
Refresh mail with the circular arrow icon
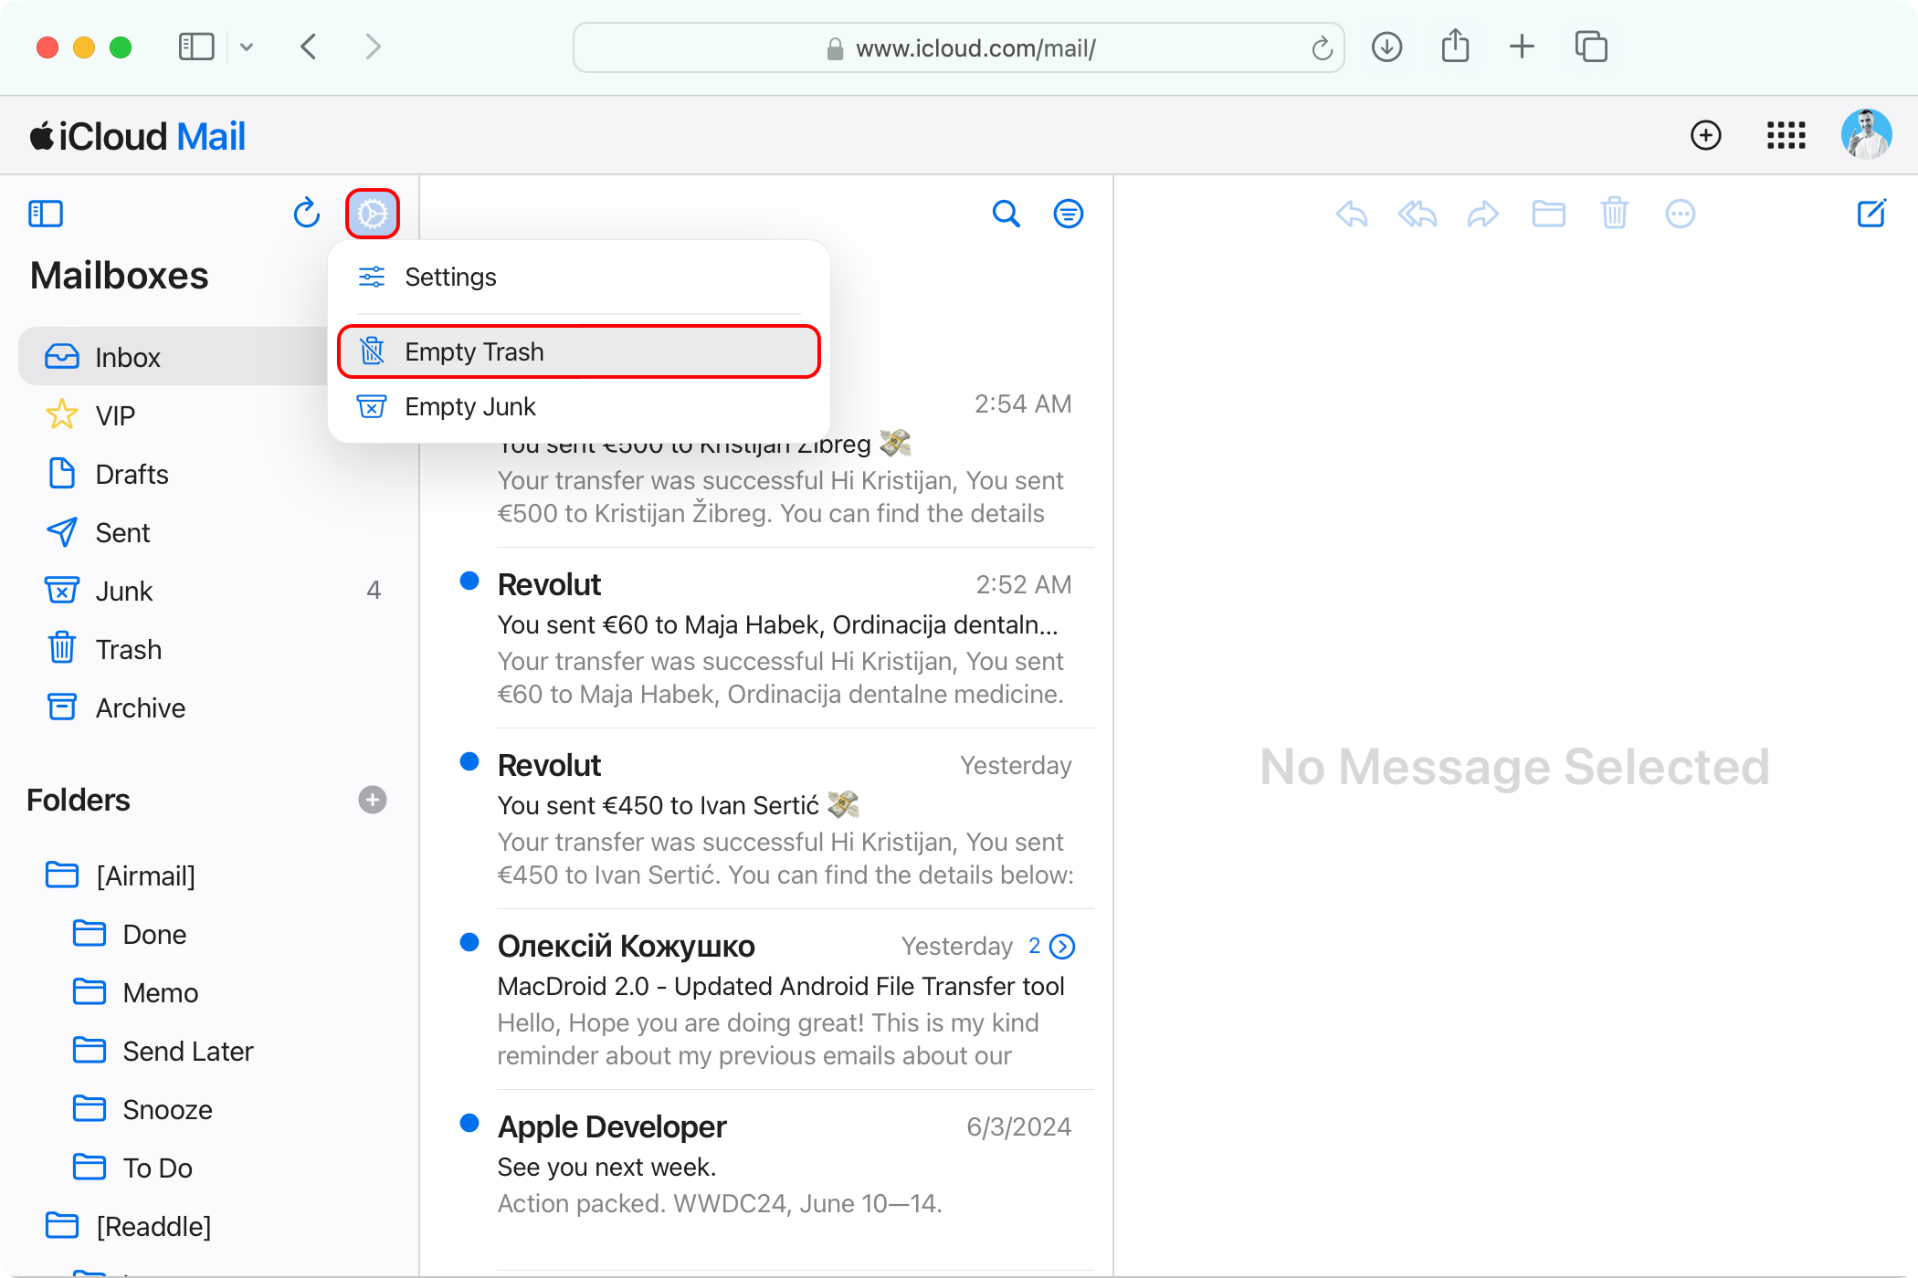307,214
